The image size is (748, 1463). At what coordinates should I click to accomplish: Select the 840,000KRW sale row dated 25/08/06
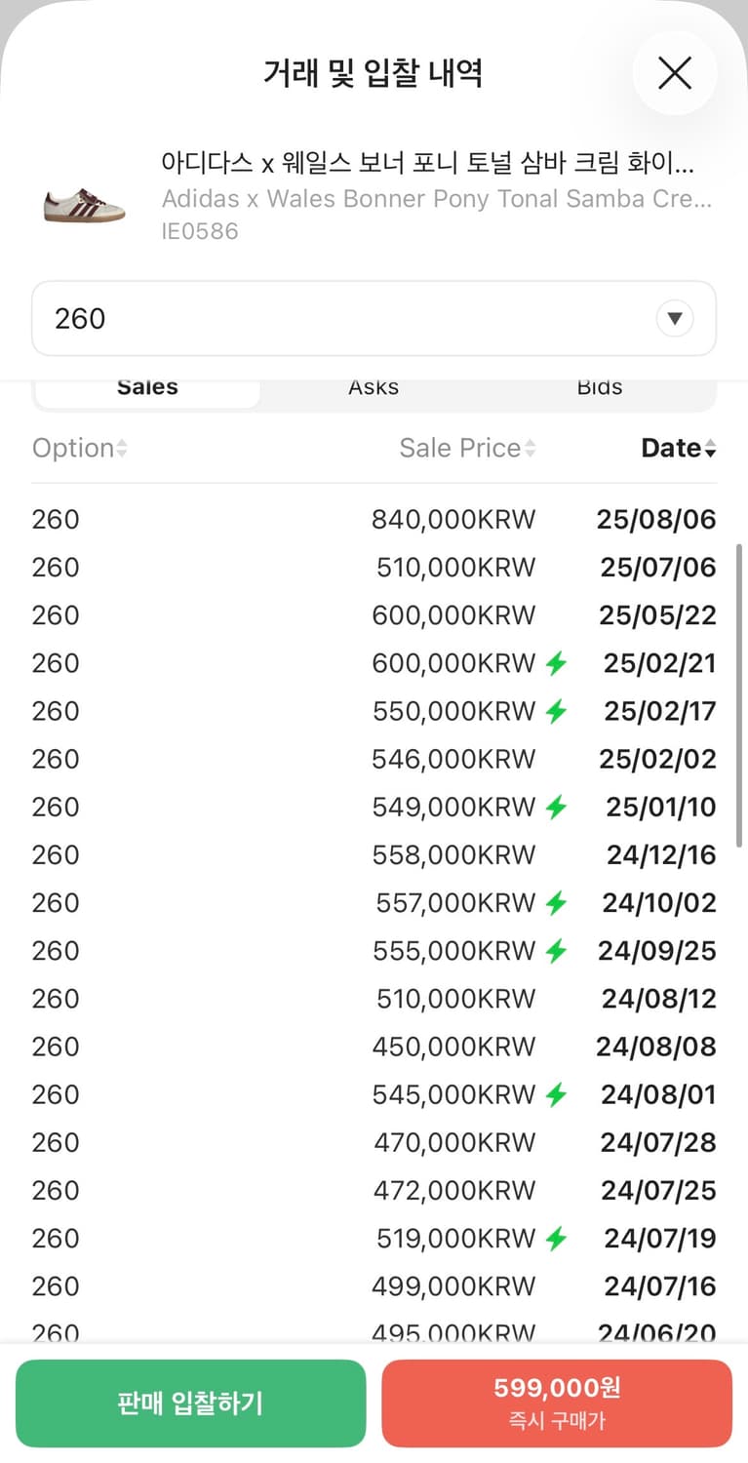374,520
